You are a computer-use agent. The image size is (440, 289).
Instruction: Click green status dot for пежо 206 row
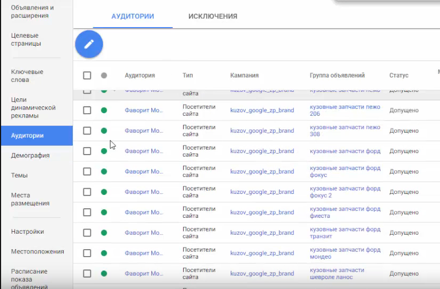coord(104,110)
